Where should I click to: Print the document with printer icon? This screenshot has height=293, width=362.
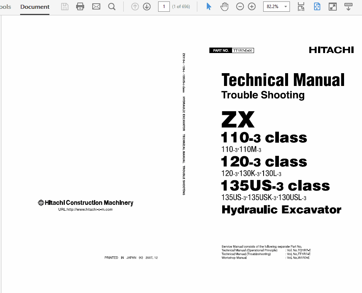[x=80, y=7]
